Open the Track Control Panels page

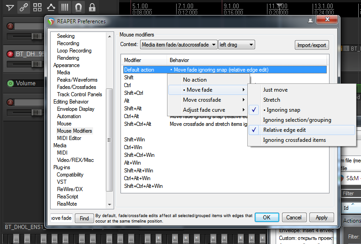(x=79, y=94)
